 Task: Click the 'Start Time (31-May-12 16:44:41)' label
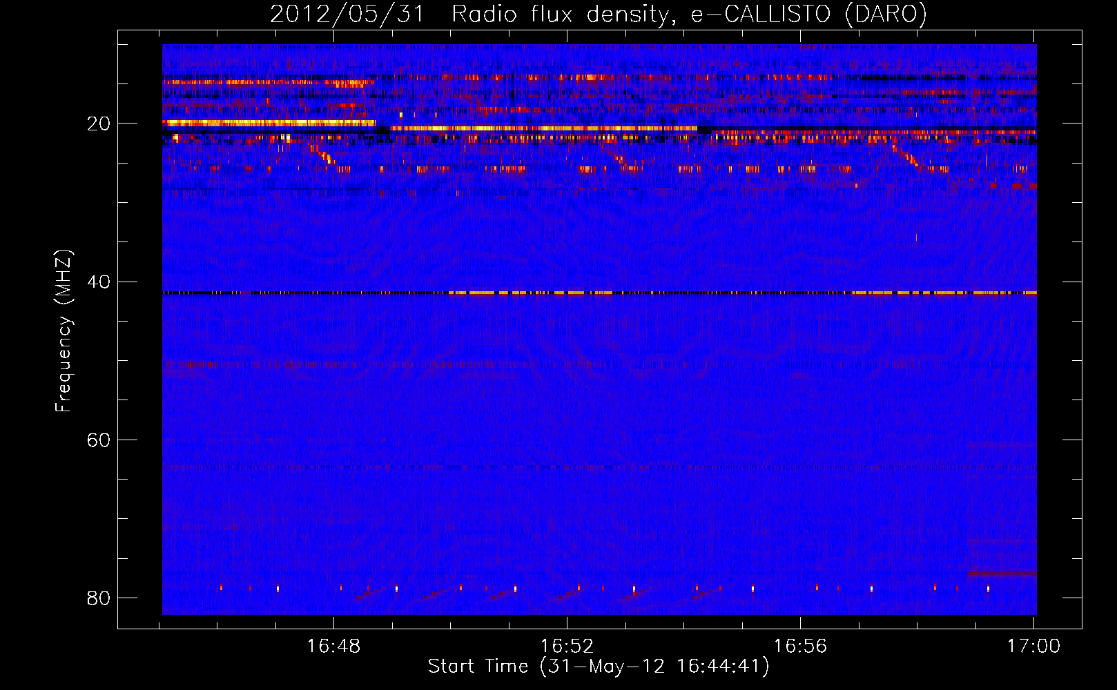point(599,667)
